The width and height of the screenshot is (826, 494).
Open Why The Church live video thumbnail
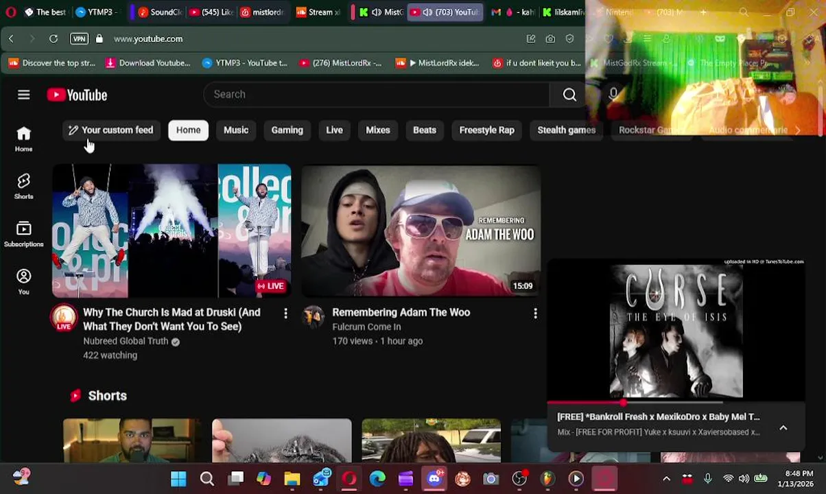tap(172, 231)
